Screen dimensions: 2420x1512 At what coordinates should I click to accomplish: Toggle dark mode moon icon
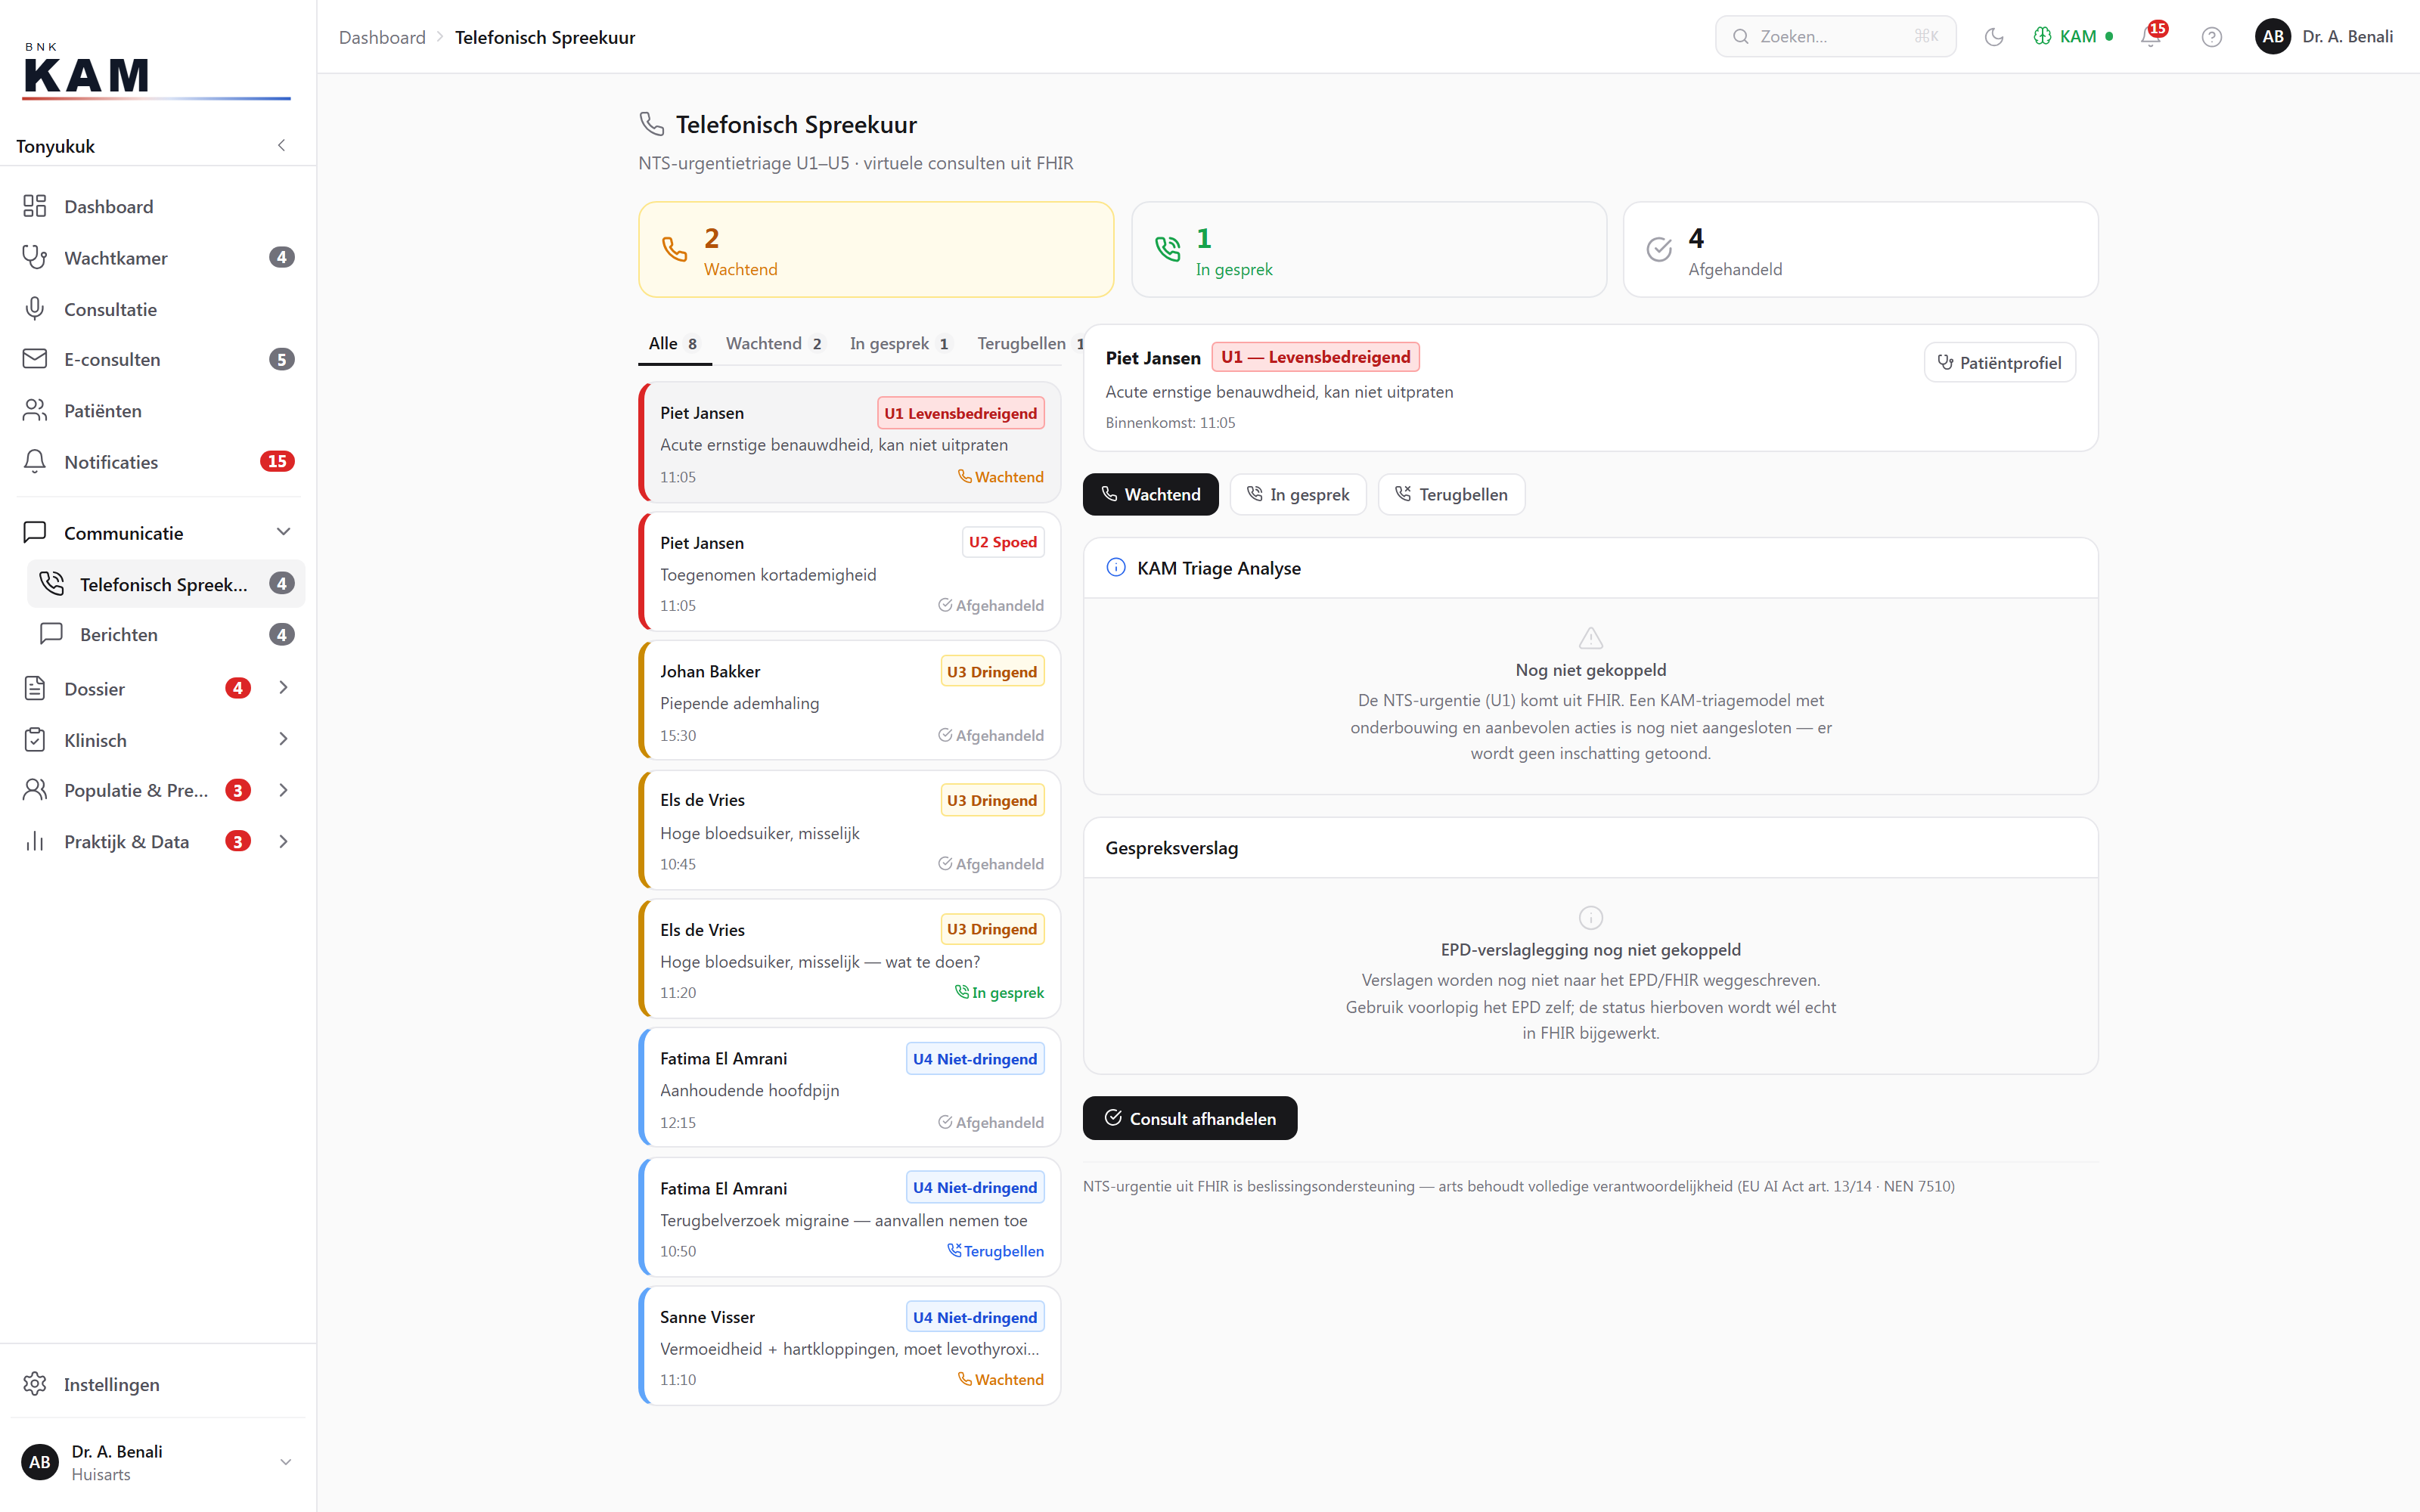pos(1994,37)
